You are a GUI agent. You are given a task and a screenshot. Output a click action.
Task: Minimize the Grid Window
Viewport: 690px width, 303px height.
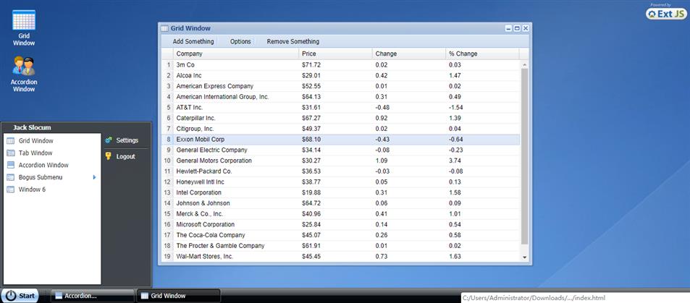click(x=509, y=28)
